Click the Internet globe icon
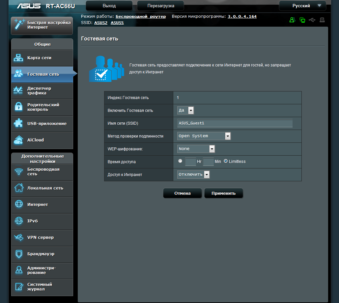The width and height of the screenshot is (339, 303). pyautogui.click(x=19, y=204)
